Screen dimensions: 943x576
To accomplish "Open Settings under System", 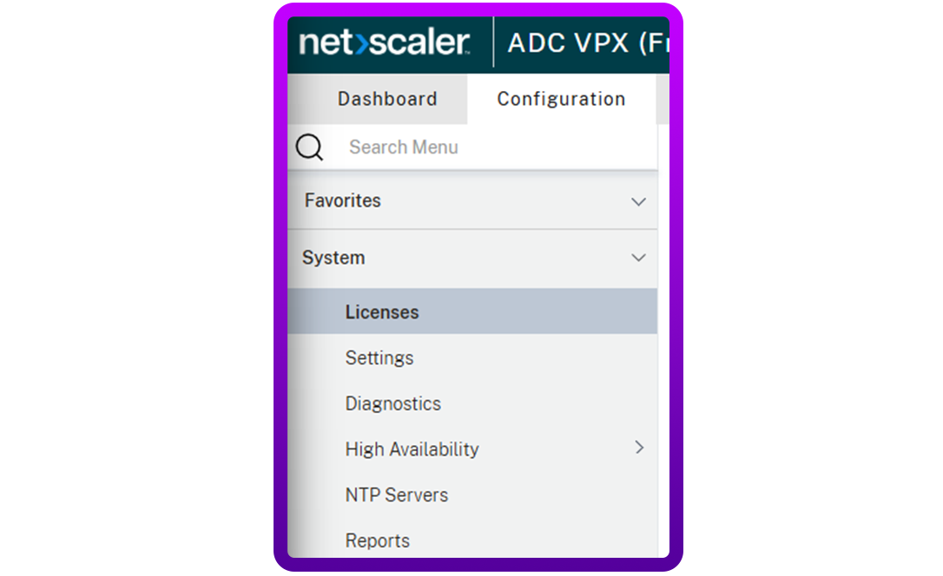I will point(379,357).
